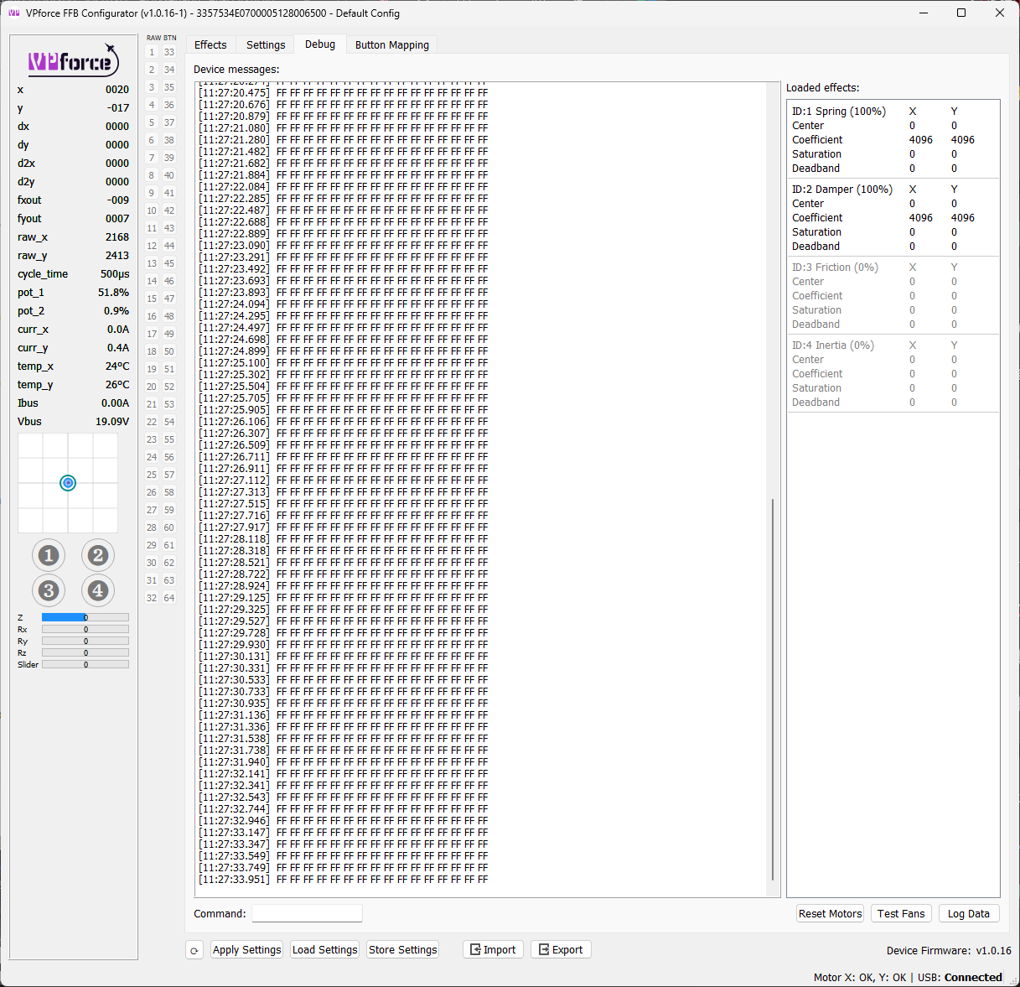Click raw button indicator 48
This screenshot has height=987, width=1020.
click(x=169, y=316)
